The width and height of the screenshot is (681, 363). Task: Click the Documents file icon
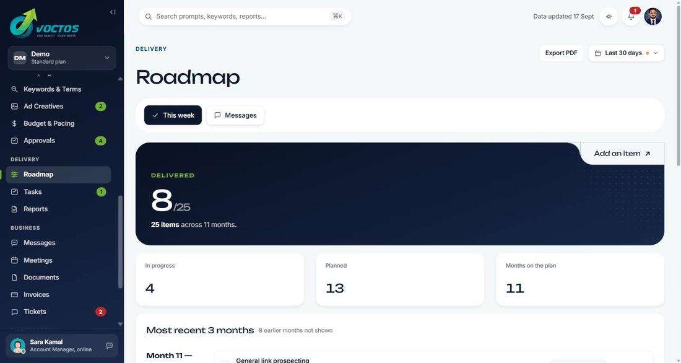tap(14, 278)
